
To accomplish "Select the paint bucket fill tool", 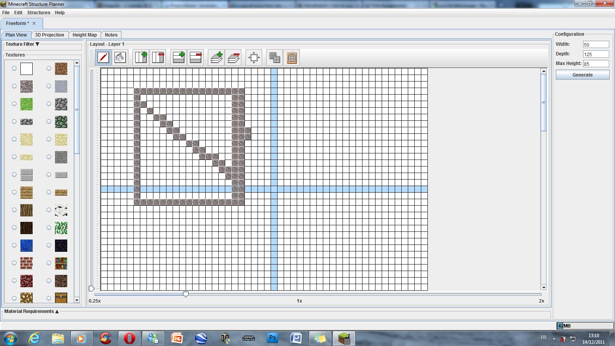I will coord(120,58).
